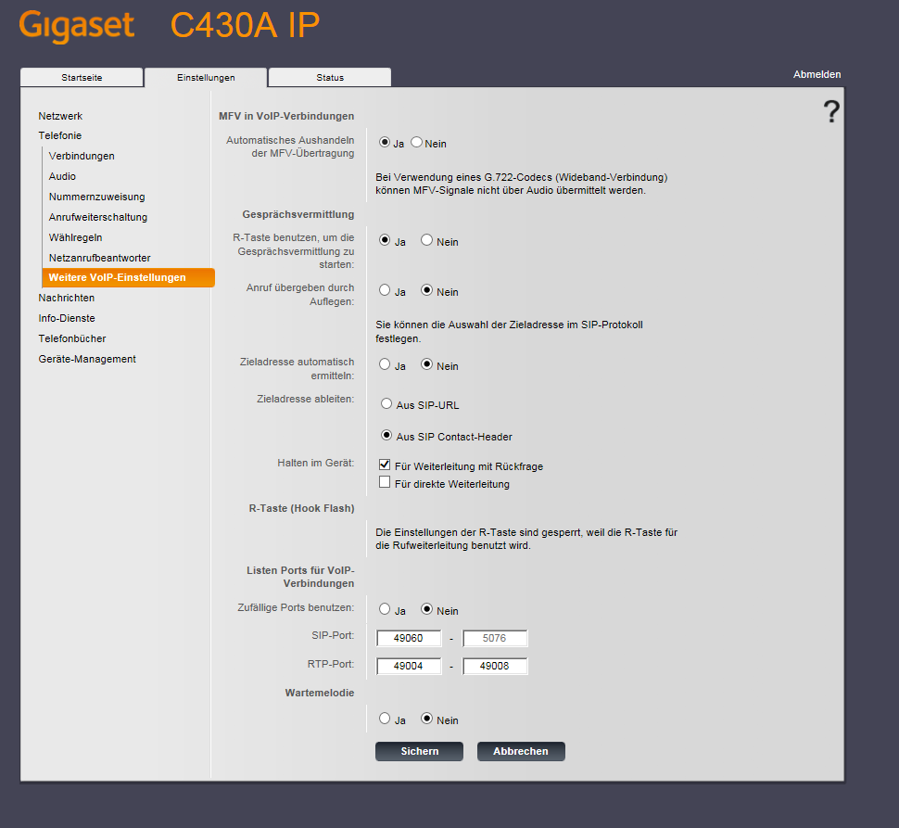Switch to the Status tab

click(x=330, y=77)
